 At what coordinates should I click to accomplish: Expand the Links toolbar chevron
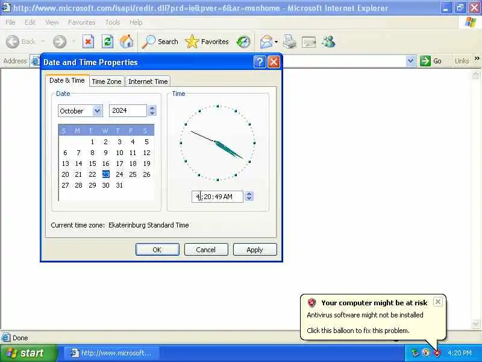[477, 58]
